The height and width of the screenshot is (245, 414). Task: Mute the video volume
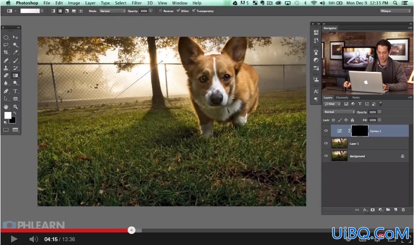coord(33,239)
